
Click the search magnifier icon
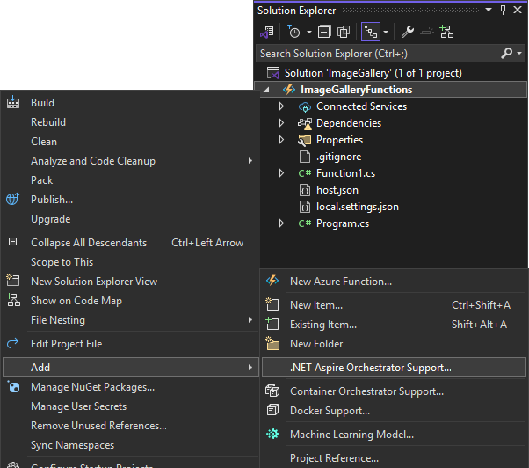[x=507, y=54]
